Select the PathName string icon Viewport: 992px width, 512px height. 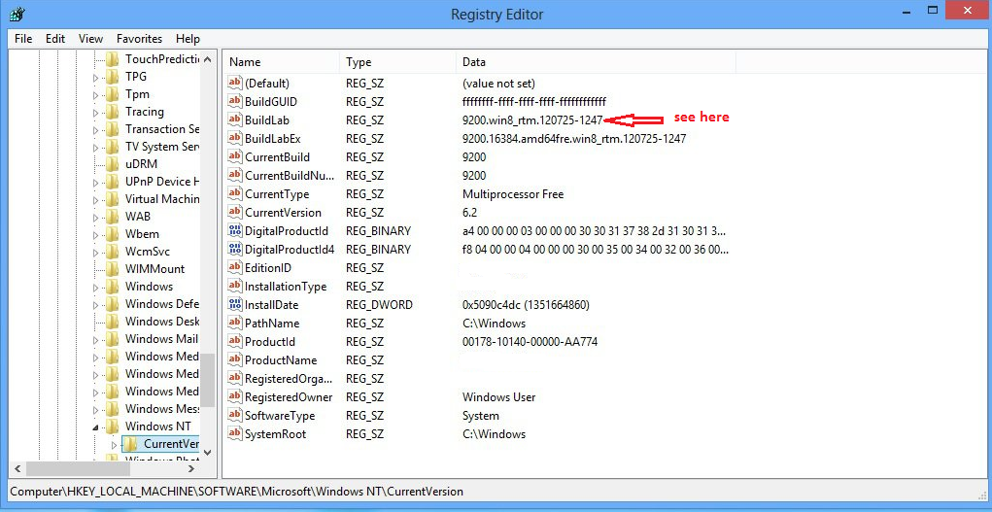(x=235, y=324)
